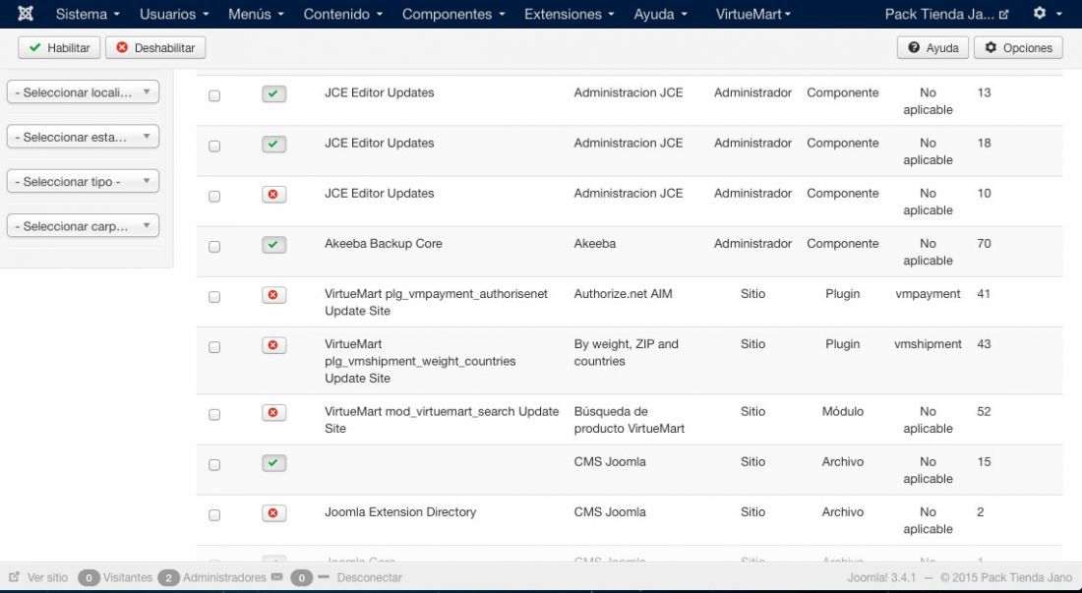Open the Contenido menu

343,14
